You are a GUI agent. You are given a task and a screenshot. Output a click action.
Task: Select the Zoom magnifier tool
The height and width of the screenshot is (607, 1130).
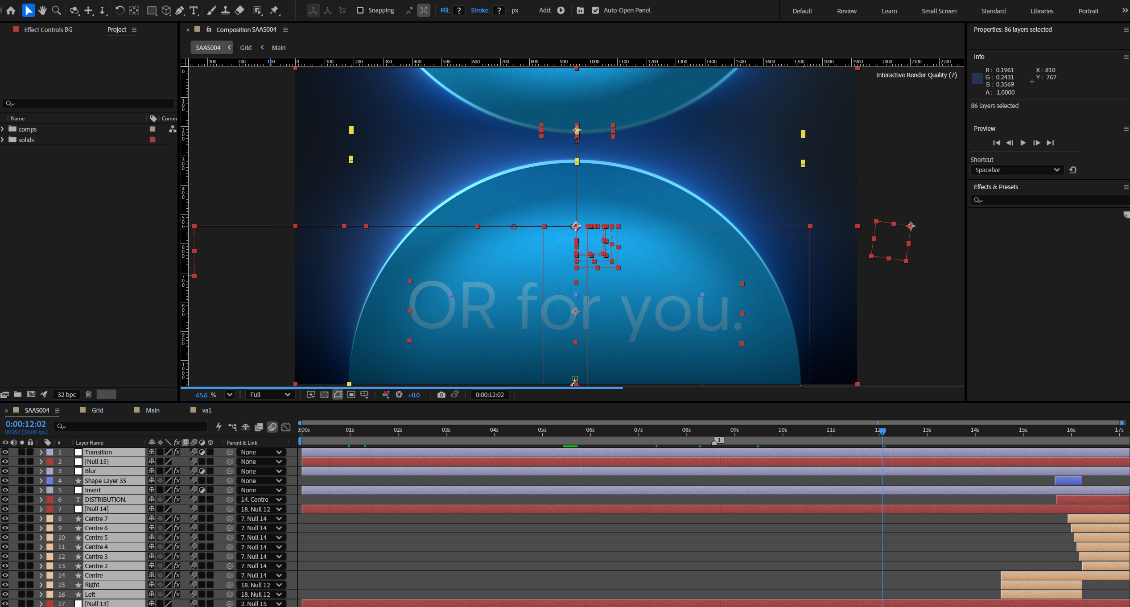click(57, 10)
